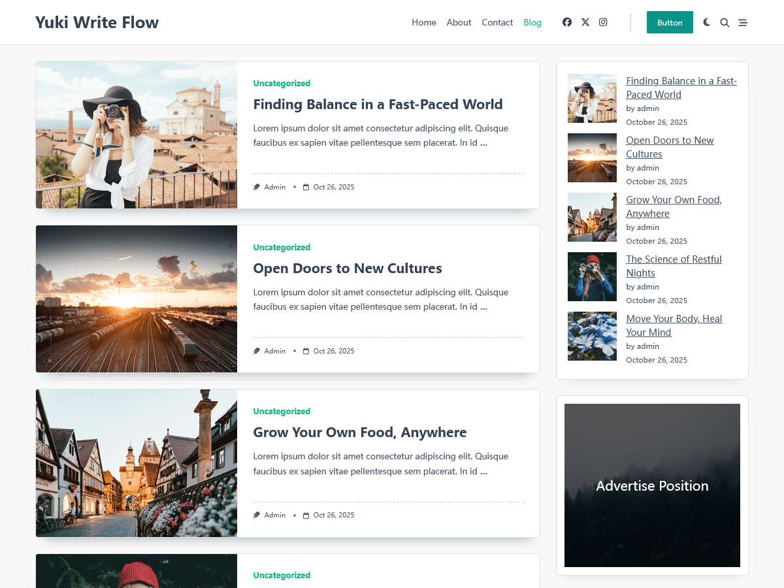Select the About menu item

[459, 22]
